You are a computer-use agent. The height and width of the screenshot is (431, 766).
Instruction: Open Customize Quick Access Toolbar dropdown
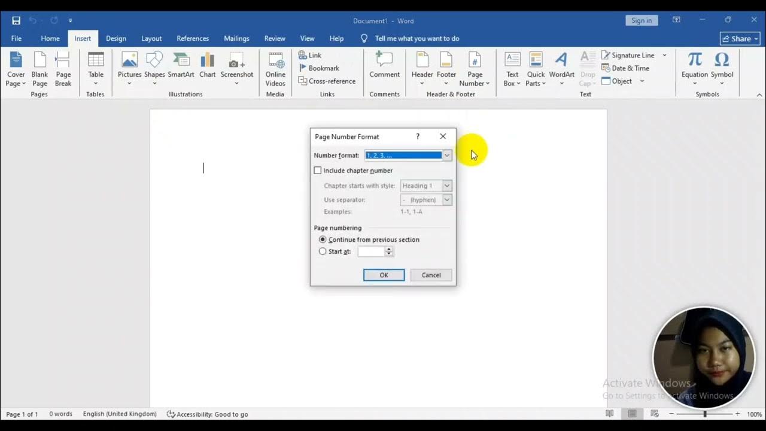[70, 21]
